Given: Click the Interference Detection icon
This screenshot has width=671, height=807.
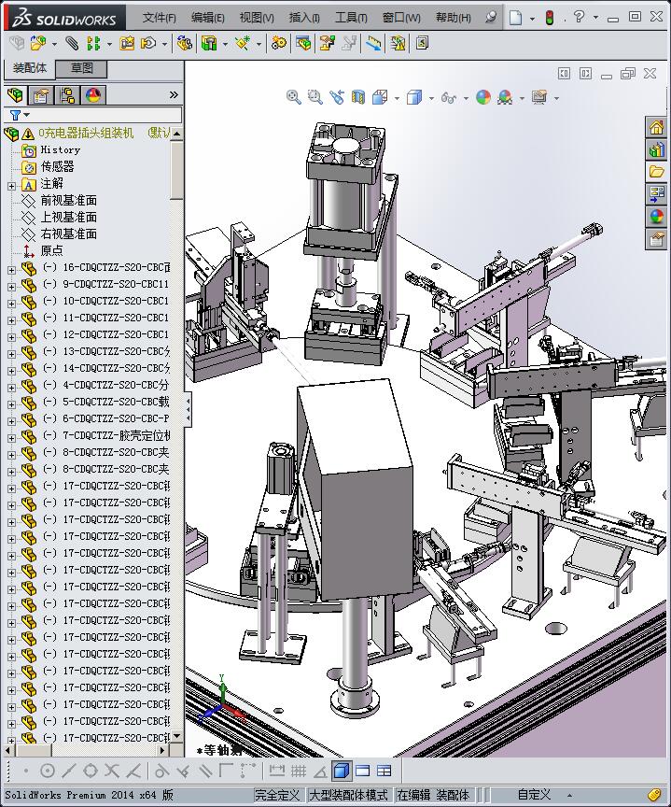Looking at the screenshot, I should pyautogui.click(x=374, y=43).
